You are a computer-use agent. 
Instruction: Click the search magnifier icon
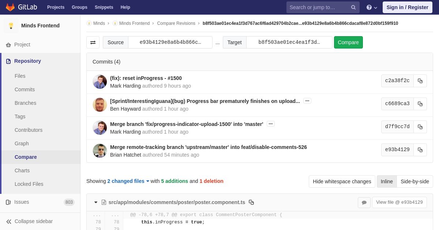(x=353, y=7)
